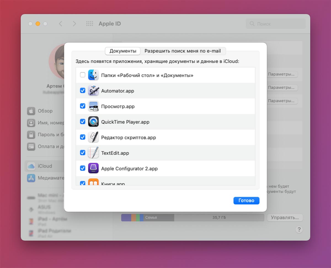Uncheck the QuickTime Player.app checkbox
The height and width of the screenshot is (268, 331).
(x=82, y=122)
